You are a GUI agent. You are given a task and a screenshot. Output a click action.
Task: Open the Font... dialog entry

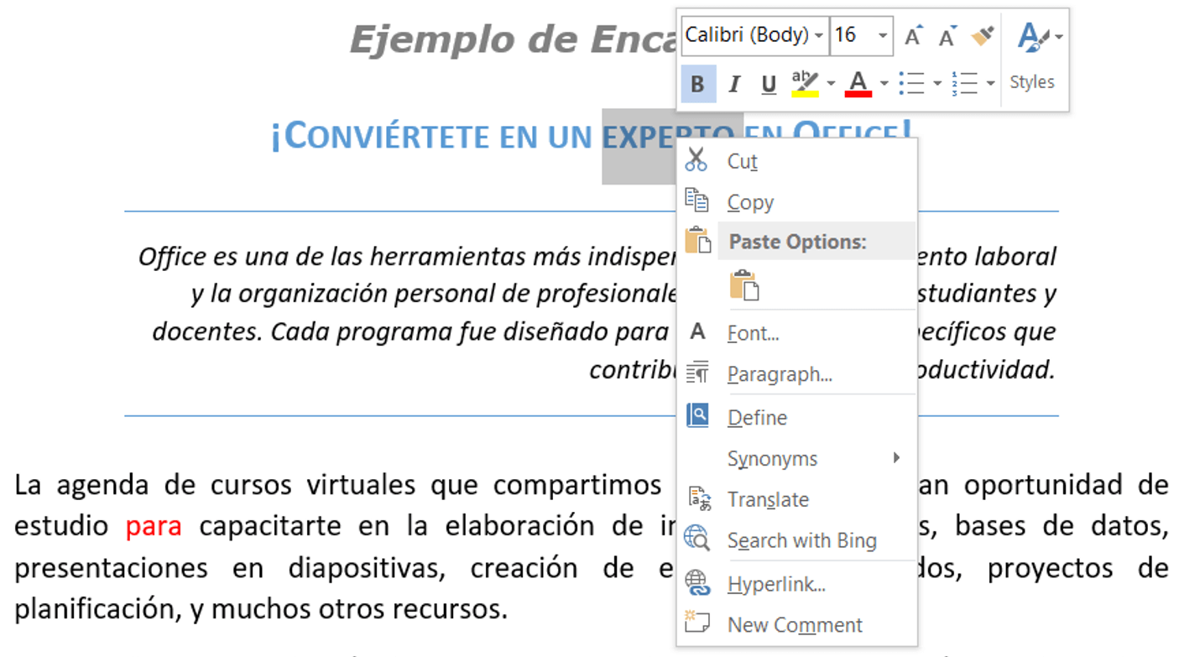tap(796, 332)
